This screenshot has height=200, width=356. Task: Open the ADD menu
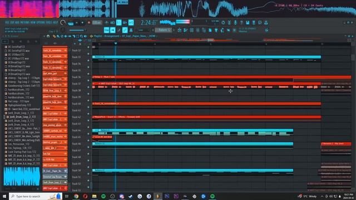click(17, 22)
